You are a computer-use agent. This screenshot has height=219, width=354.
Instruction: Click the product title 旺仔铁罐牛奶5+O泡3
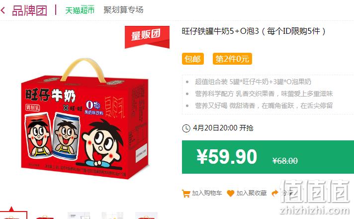(220, 31)
